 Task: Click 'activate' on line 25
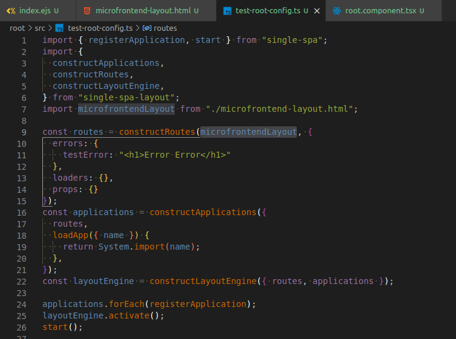[x=129, y=316]
